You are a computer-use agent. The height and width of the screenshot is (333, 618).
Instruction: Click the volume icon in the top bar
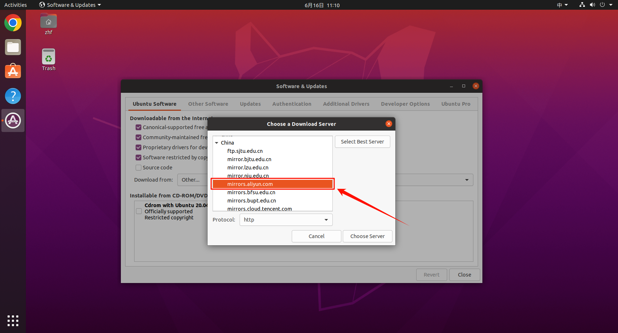click(x=592, y=5)
